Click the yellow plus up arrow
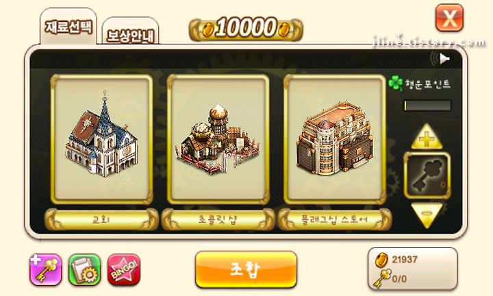 pos(427,136)
